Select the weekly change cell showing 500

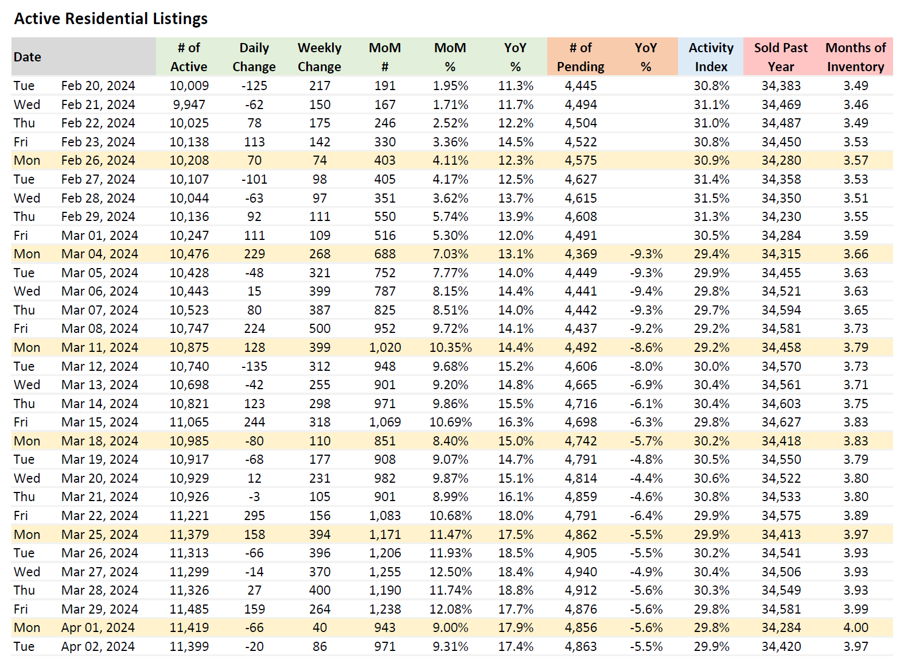(319, 329)
